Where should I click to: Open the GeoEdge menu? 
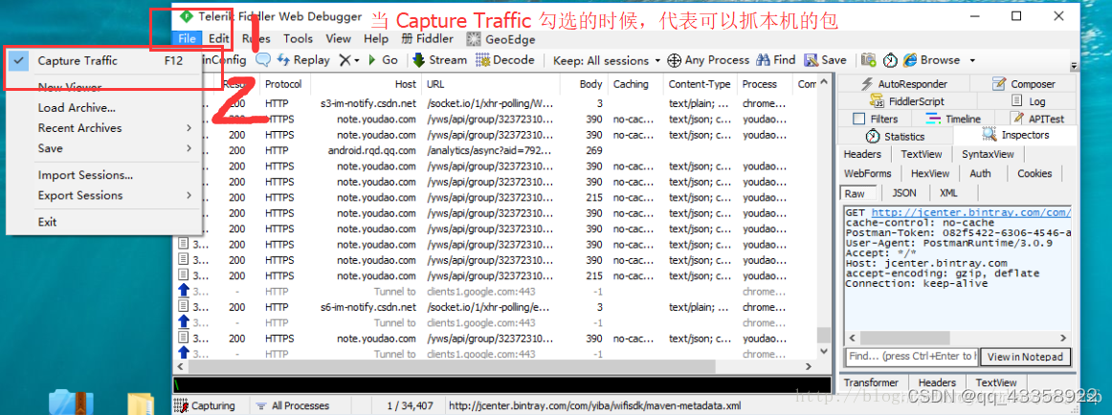coord(500,39)
